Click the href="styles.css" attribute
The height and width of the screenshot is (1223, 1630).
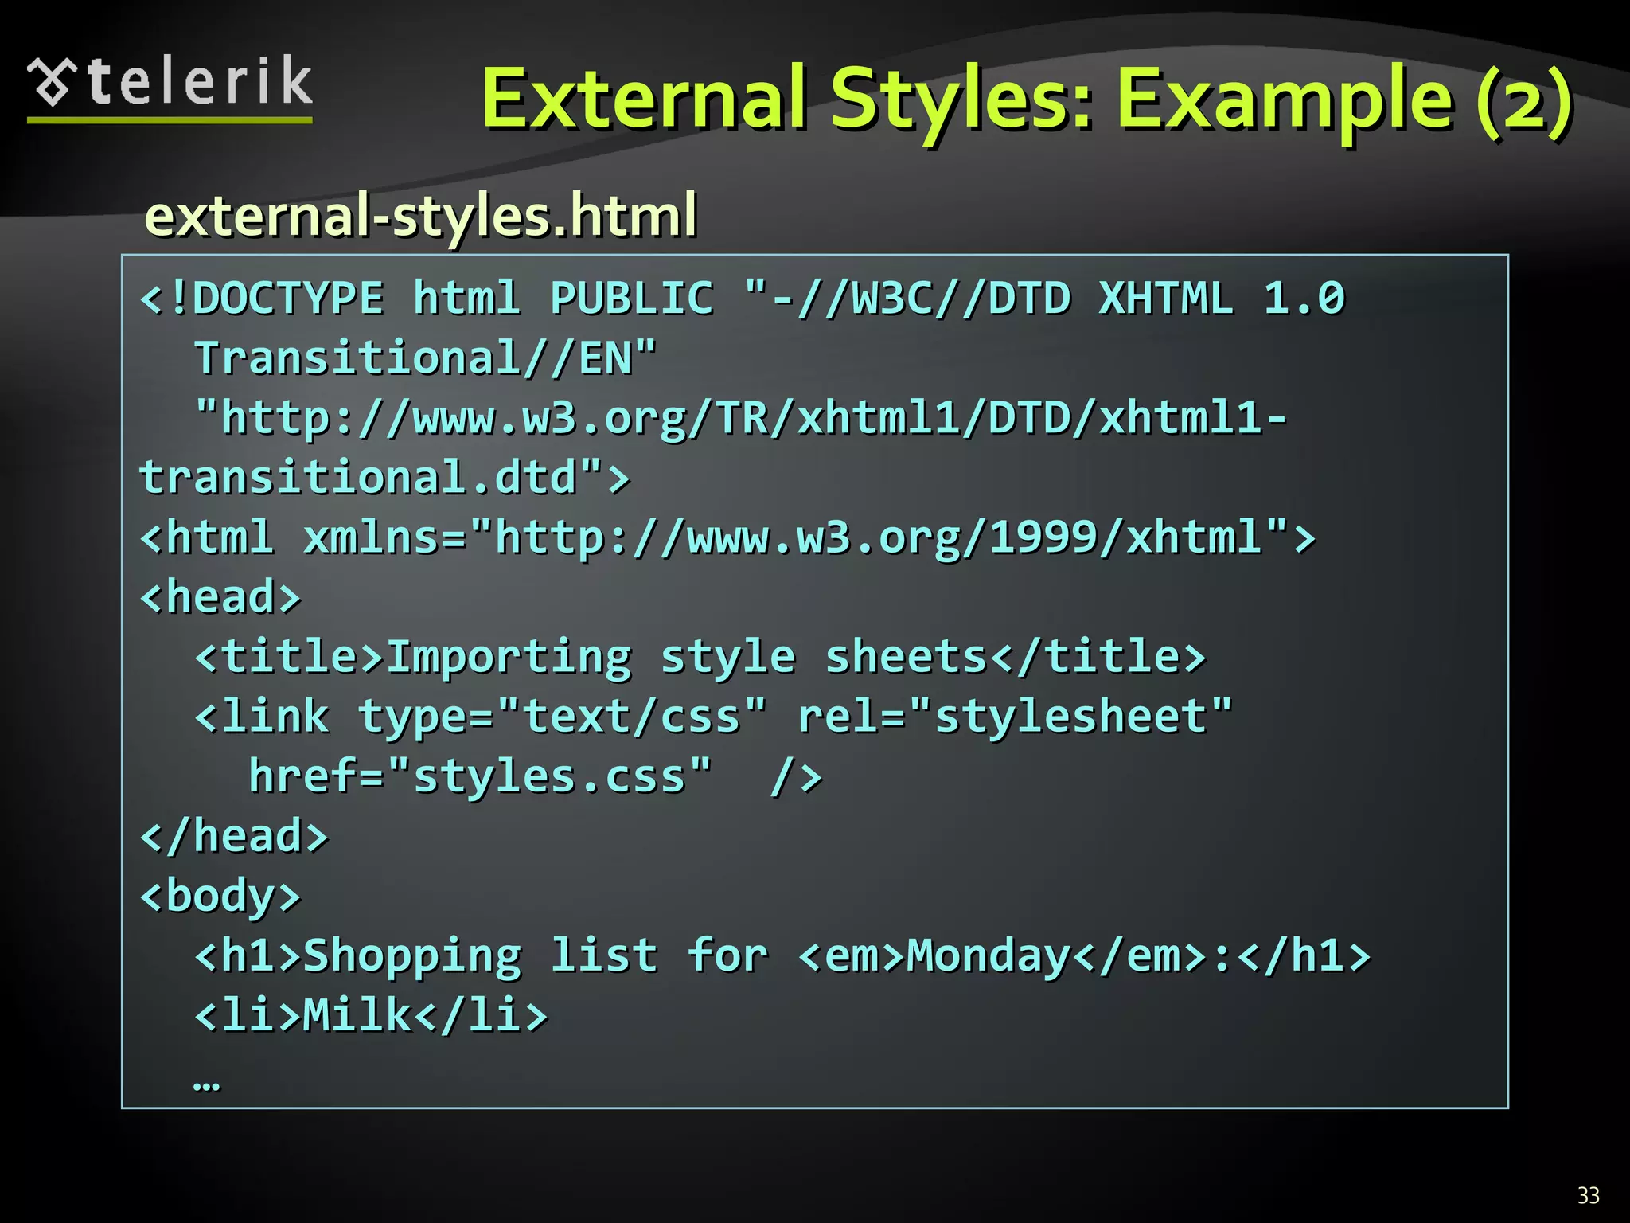pyautogui.click(x=480, y=776)
